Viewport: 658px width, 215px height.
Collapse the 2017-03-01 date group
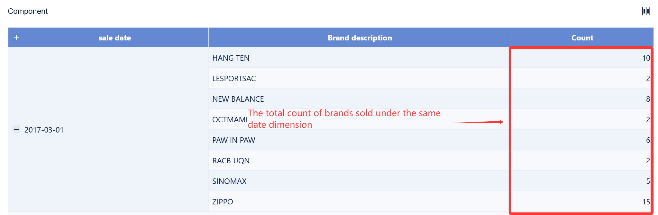point(16,129)
